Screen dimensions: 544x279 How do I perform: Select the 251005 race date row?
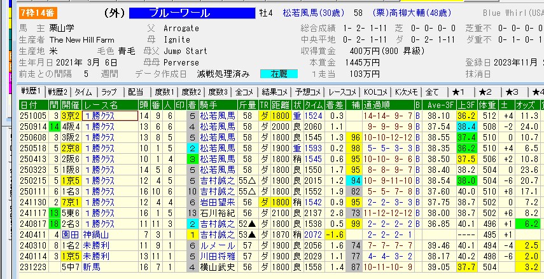[x=29, y=116]
